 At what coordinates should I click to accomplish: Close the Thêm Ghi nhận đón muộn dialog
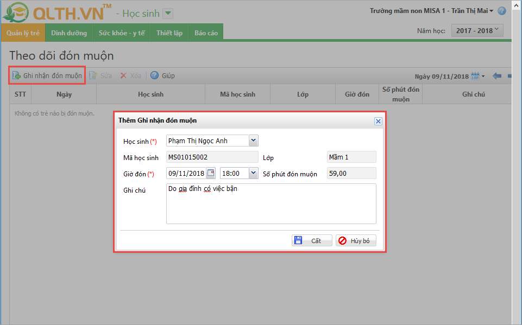(x=378, y=121)
